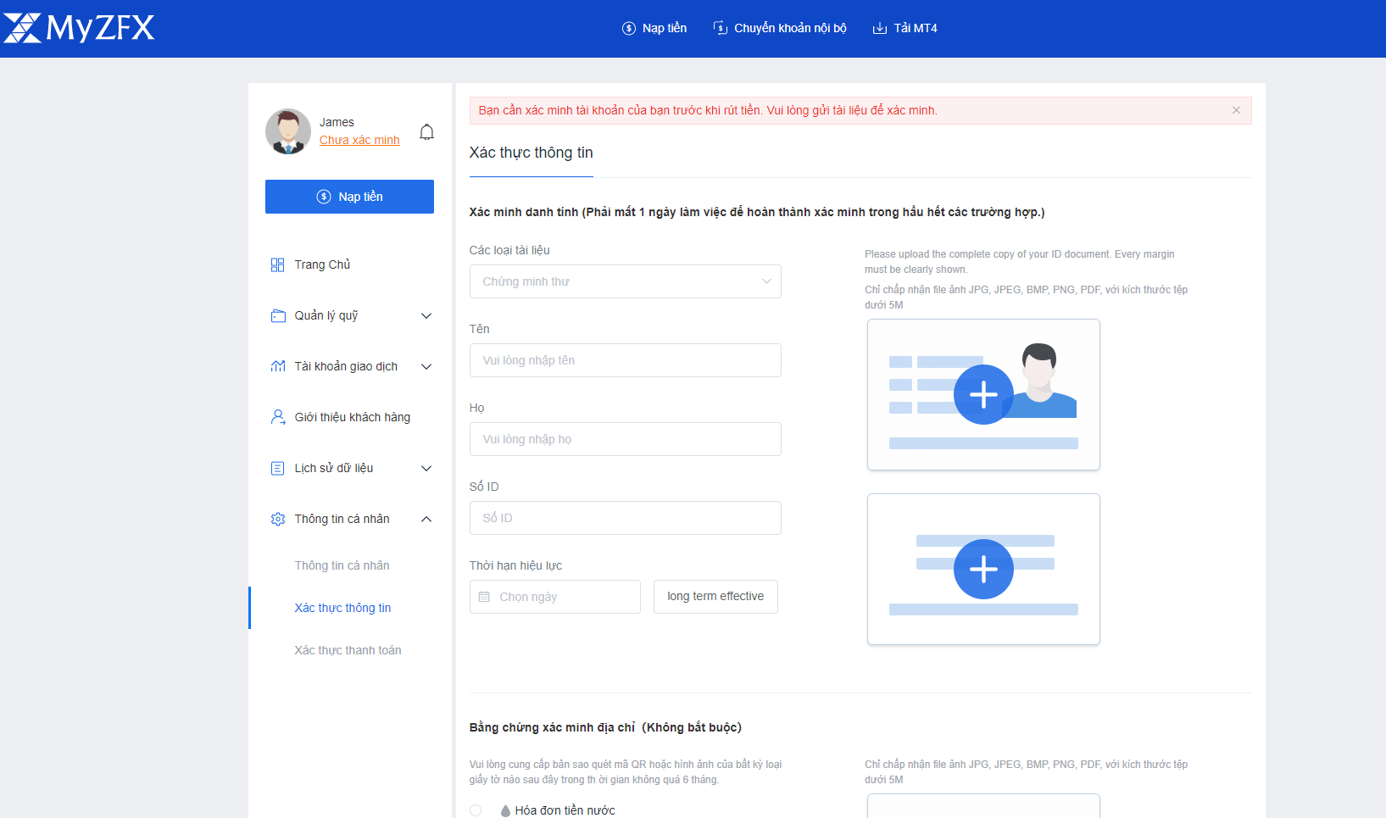Open Chuyển khoản nội bộ in header
The width and height of the screenshot is (1386, 818).
pyautogui.click(x=780, y=28)
